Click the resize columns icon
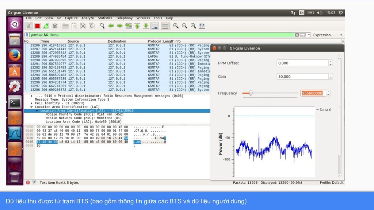374x210 pixels. pyautogui.click(x=202, y=26)
